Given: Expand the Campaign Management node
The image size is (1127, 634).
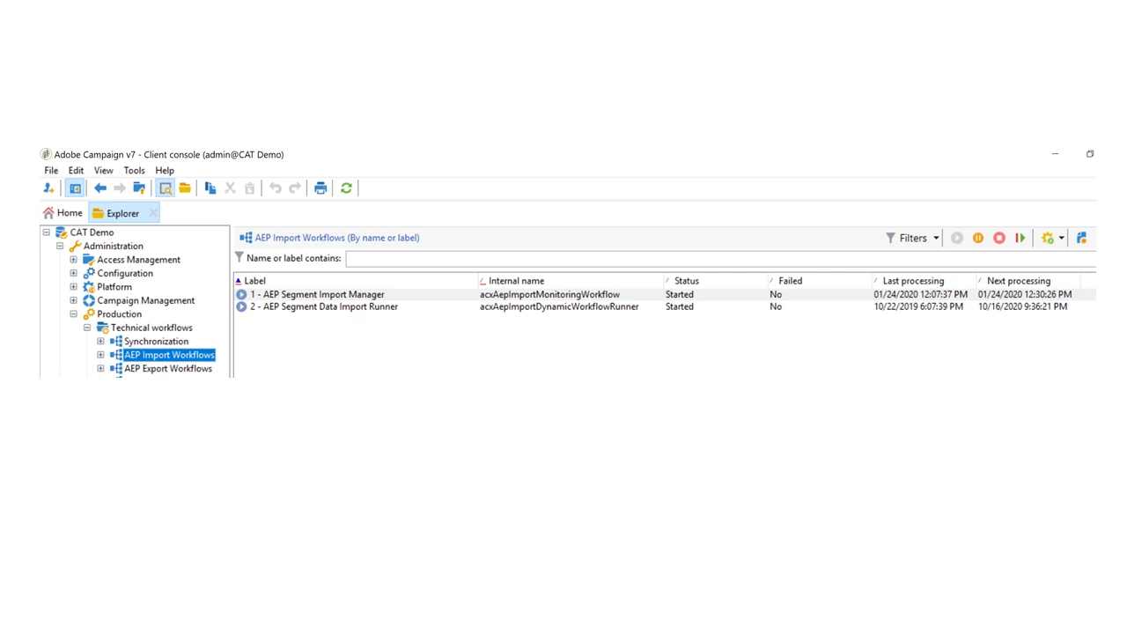Looking at the screenshot, I should [x=74, y=300].
